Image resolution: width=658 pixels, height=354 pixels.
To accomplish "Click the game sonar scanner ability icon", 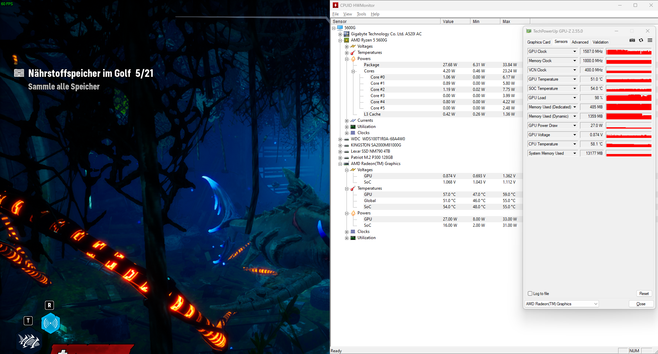I will 50,323.
